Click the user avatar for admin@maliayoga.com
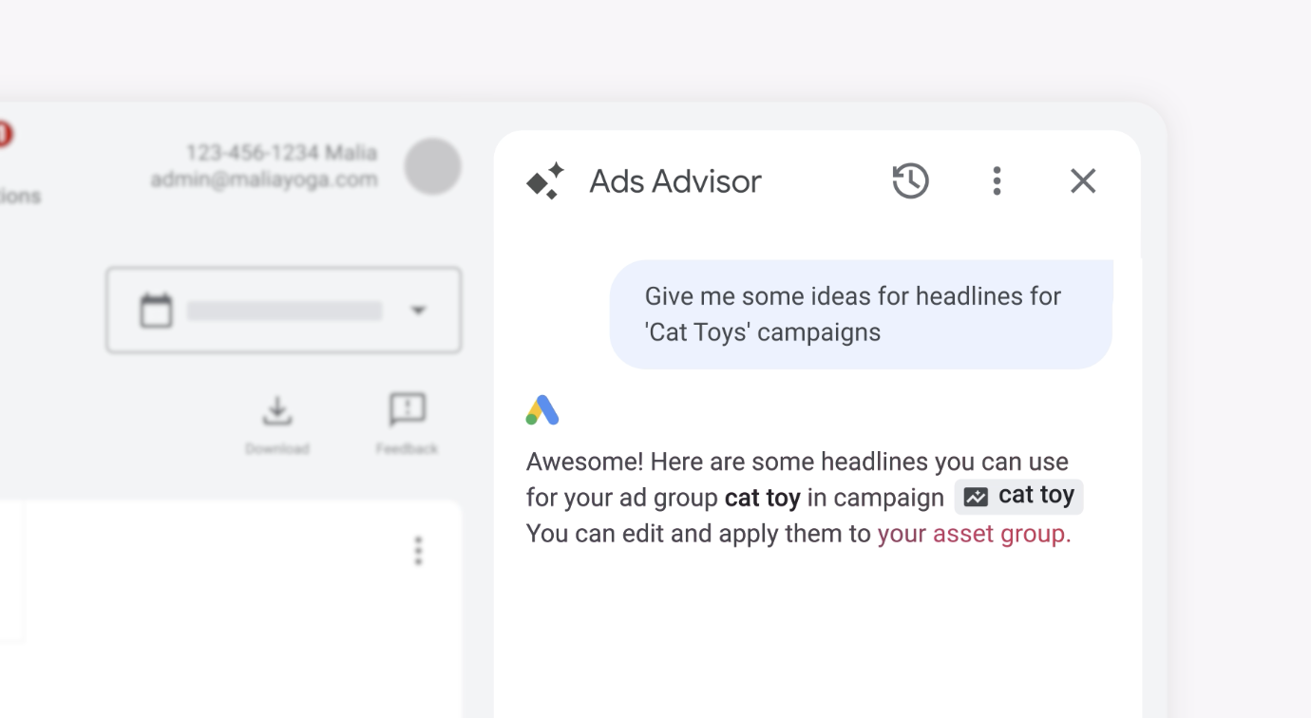Viewport: 1311px width, 718px height. [x=433, y=166]
